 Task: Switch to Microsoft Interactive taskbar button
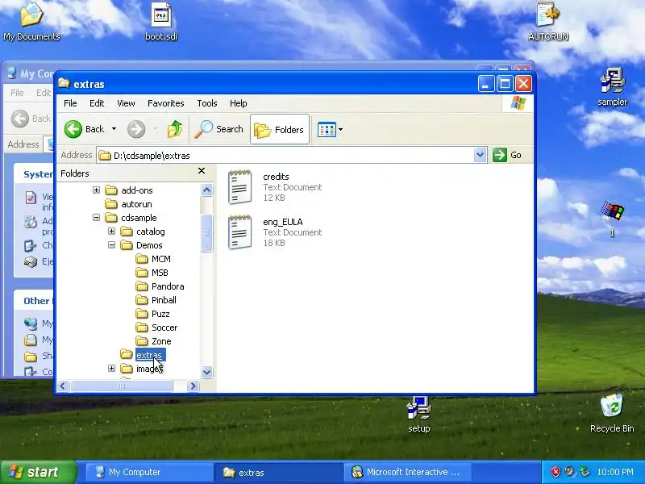407,472
